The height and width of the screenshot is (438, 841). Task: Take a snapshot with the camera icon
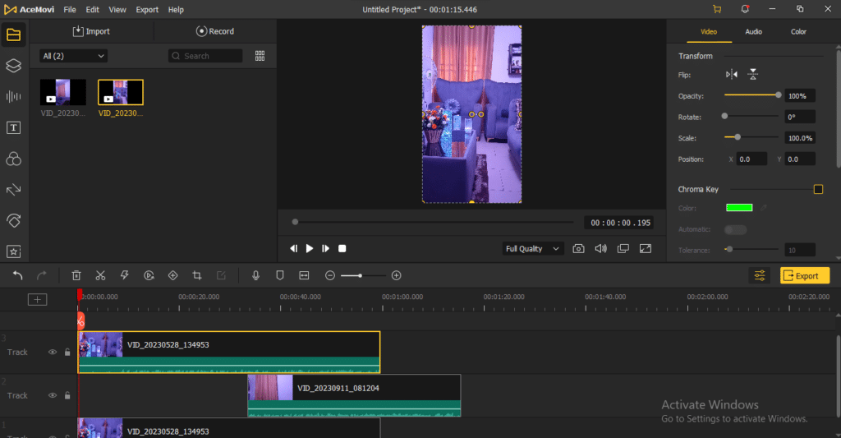click(x=579, y=248)
